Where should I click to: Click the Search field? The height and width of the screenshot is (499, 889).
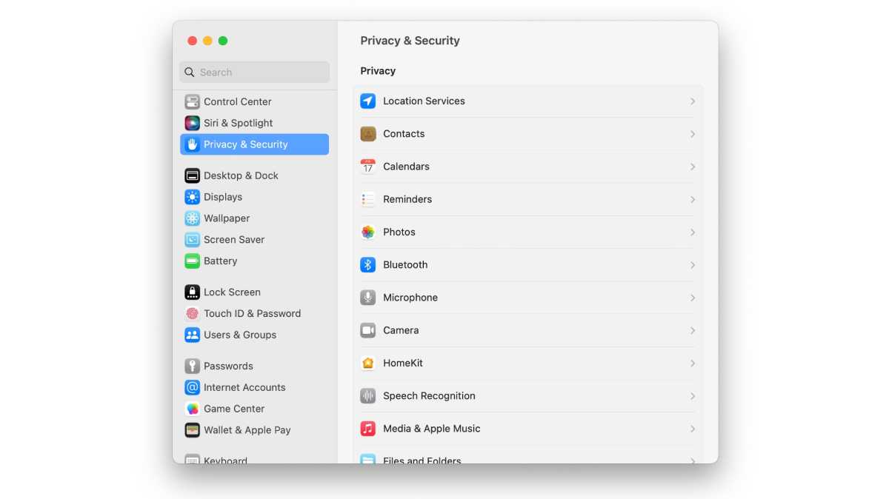click(254, 73)
